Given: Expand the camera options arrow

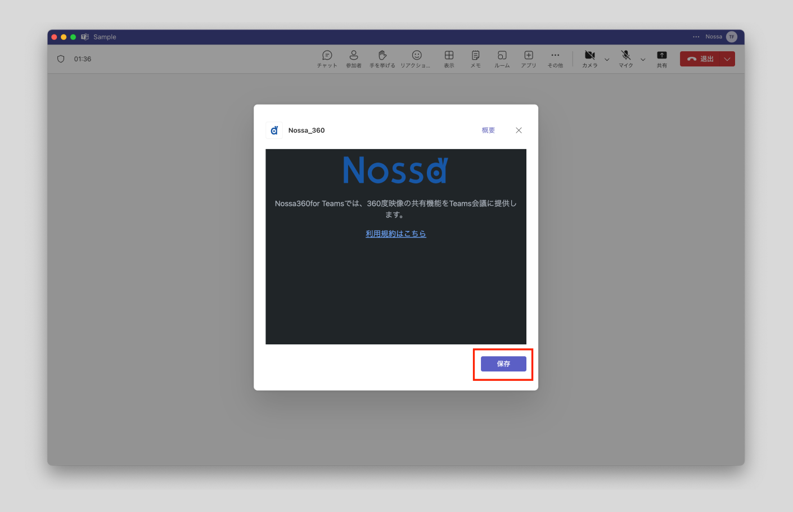Looking at the screenshot, I should [607, 59].
